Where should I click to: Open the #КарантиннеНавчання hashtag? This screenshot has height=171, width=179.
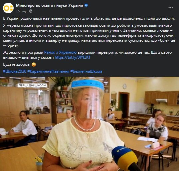point(48,71)
